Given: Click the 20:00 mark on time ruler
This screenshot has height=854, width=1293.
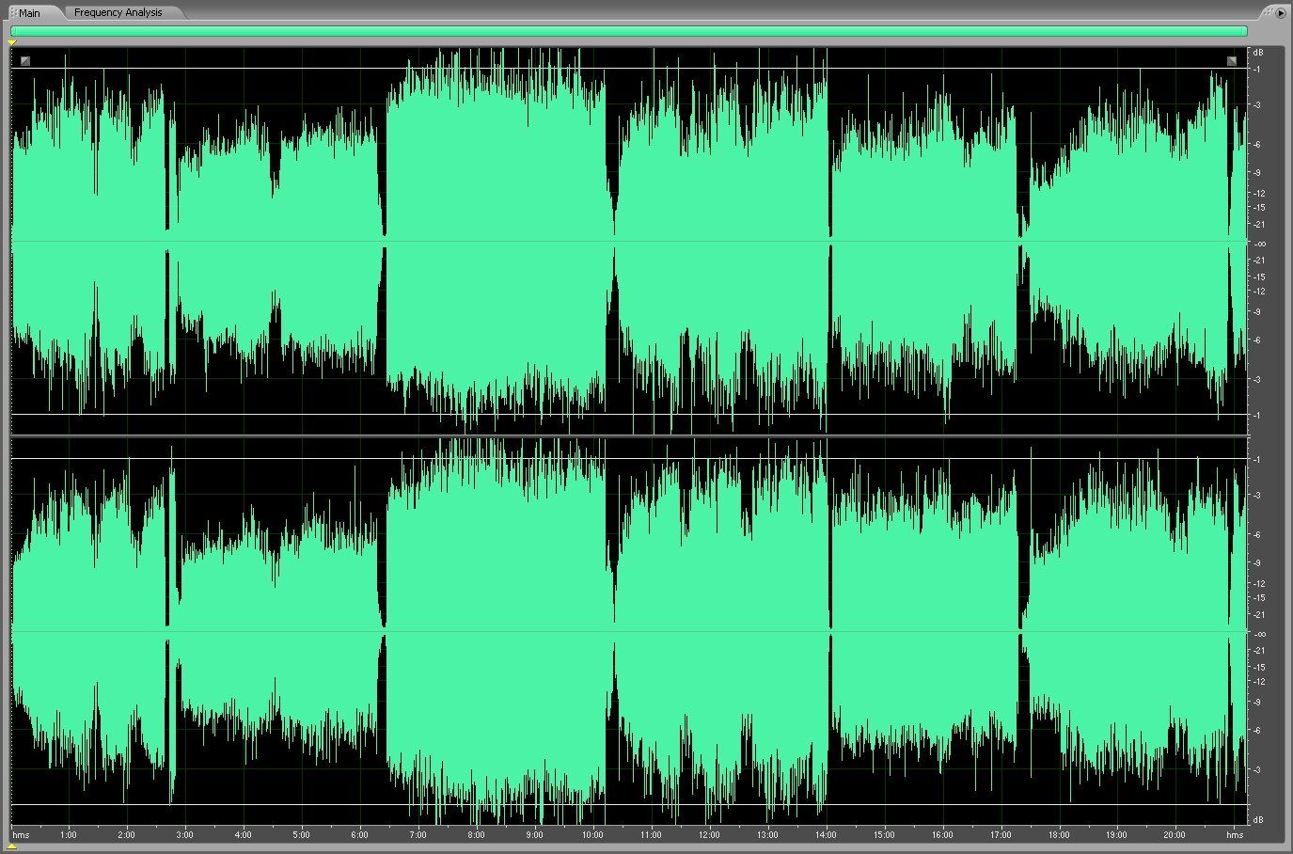Looking at the screenshot, I should (1174, 834).
